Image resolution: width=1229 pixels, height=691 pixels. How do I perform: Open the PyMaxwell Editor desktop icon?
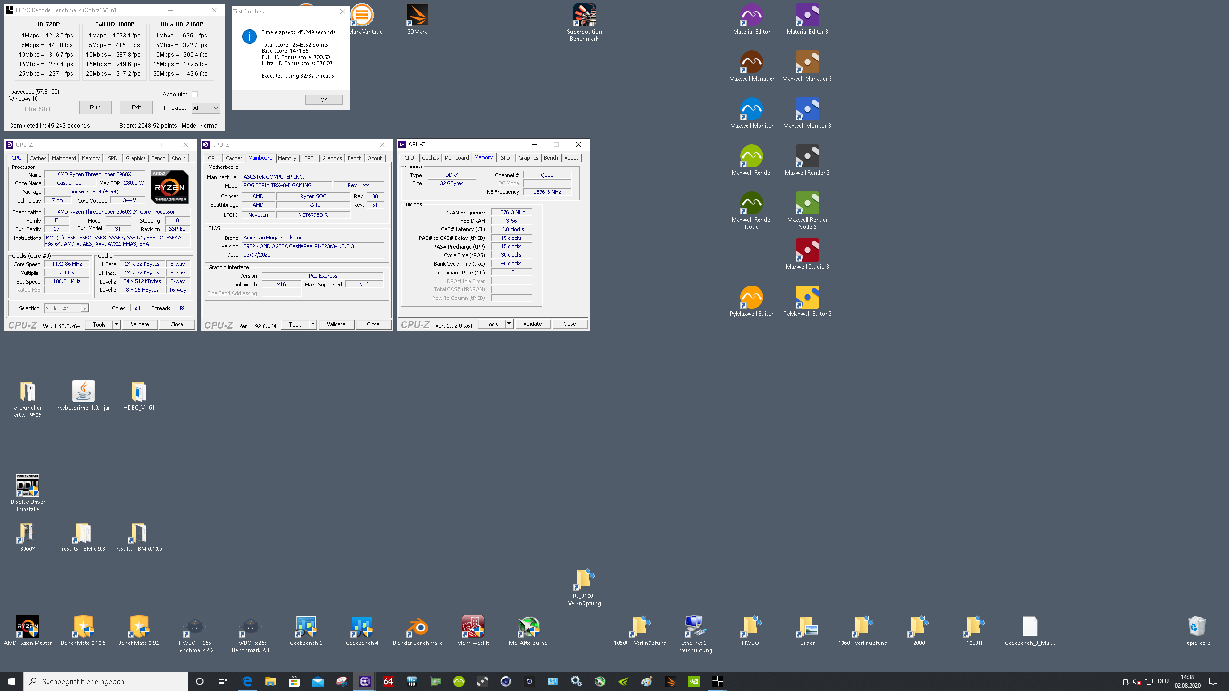751,301
